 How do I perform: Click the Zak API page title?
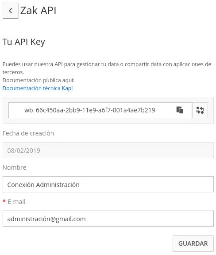point(38,11)
